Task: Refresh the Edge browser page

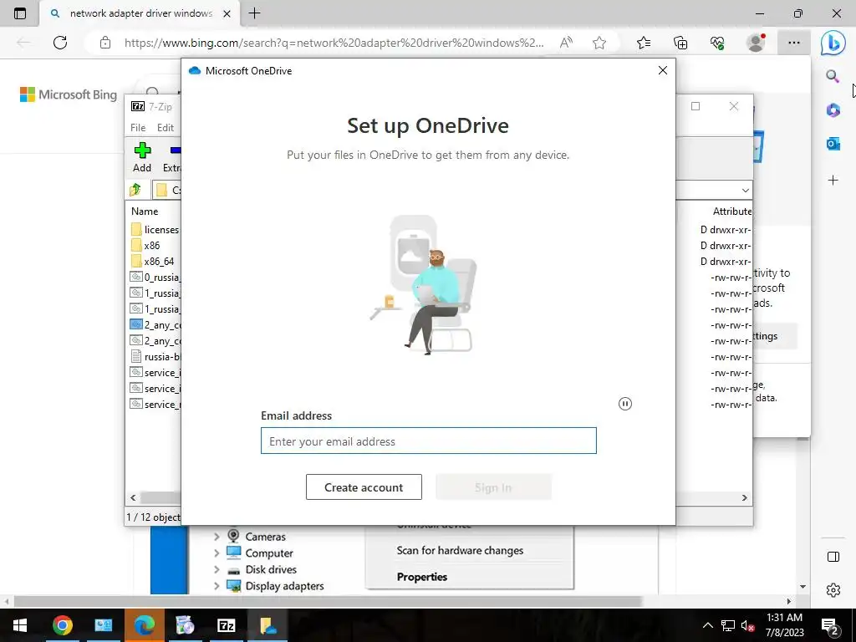Action: coord(60,43)
